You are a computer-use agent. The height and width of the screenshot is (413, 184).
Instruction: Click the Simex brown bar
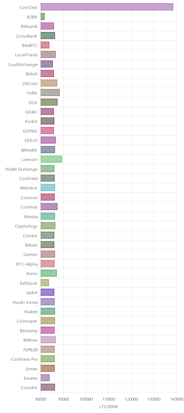(x=48, y=369)
